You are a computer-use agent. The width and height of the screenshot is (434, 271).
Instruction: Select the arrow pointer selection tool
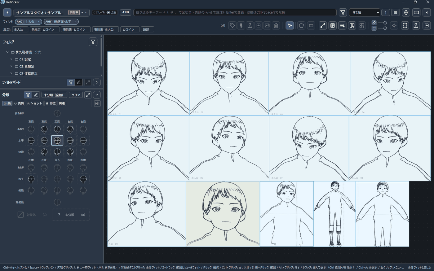tap(290, 25)
